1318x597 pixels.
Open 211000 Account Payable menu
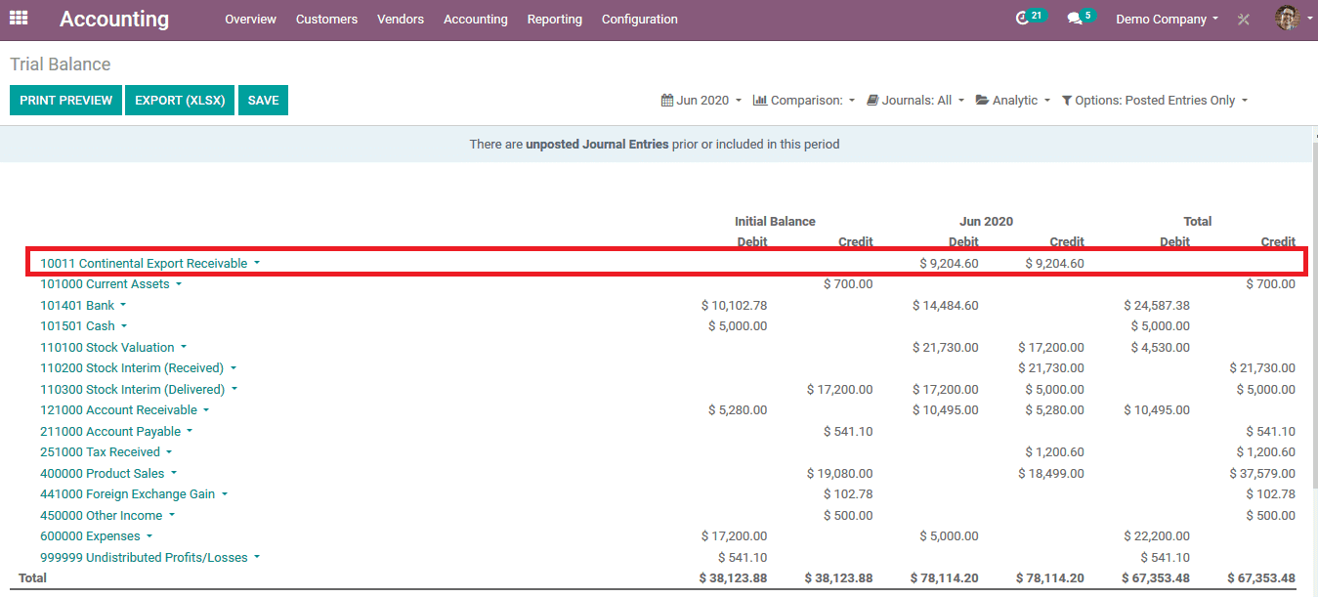coord(116,432)
